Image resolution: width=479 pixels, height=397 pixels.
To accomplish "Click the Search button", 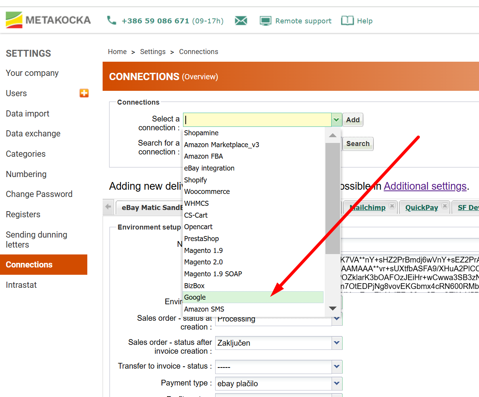I will 358,144.
